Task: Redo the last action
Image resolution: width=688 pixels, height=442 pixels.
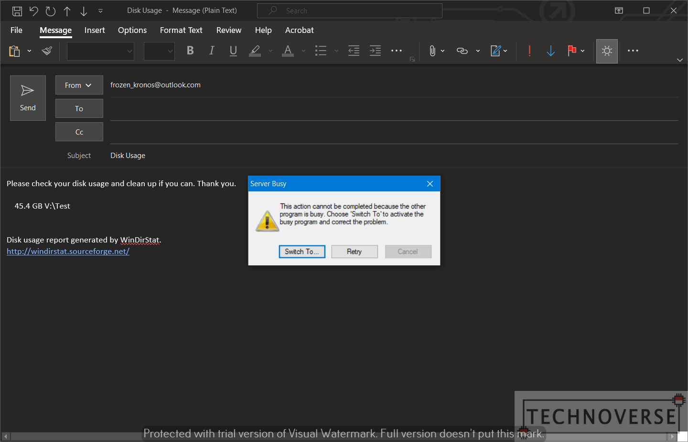Action: tap(50, 11)
